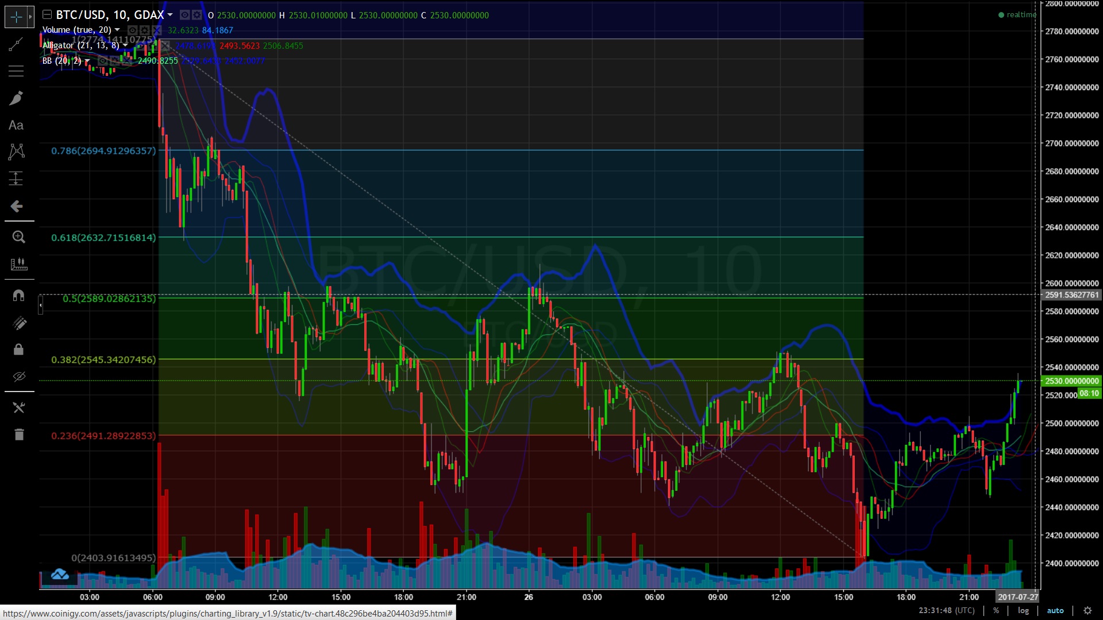Click the 2600.00000000 price axis label
This screenshot has width=1103, height=620.
[x=1072, y=284]
